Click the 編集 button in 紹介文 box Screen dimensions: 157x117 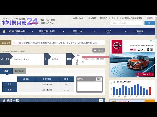pos(99,79)
